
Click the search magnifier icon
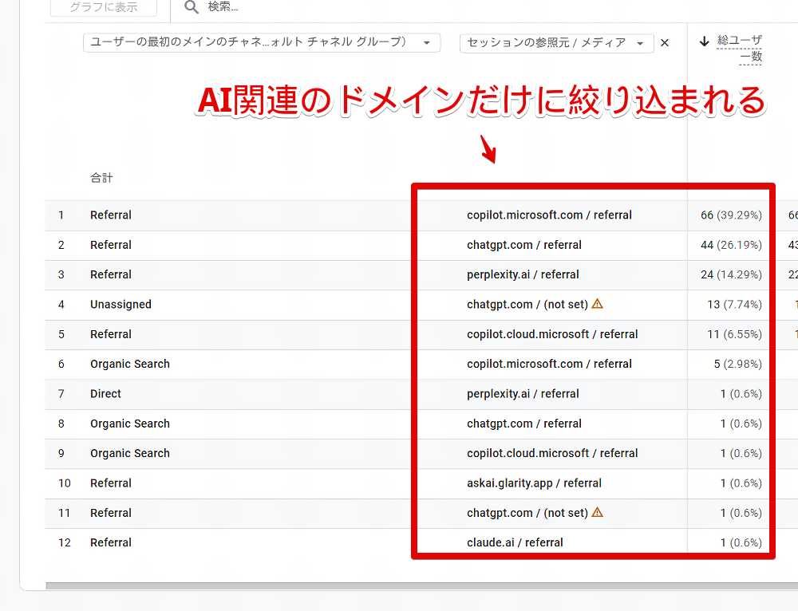tap(192, 6)
